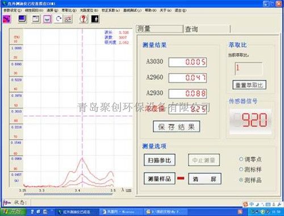
Task: Open the 光路复位 menu
Action: pos(89,10)
